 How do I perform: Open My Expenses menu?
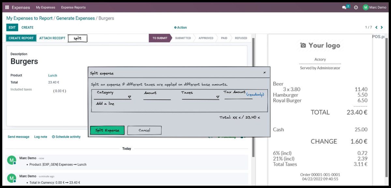pyautogui.click(x=46, y=7)
